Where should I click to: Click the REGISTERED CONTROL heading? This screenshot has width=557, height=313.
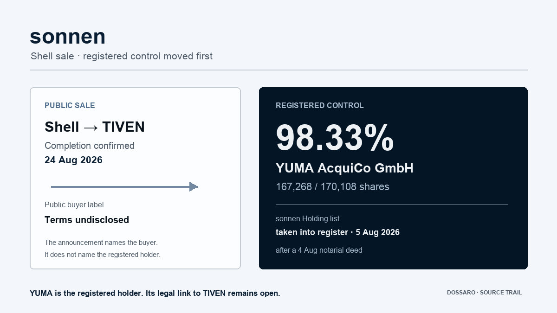coord(320,106)
